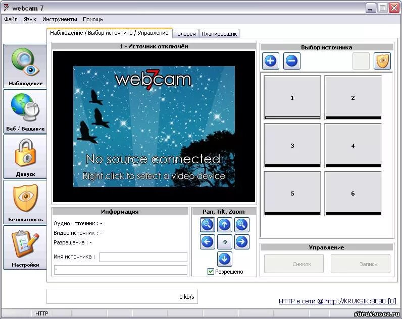Click the 1 - Источник отключён header
This screenshot has width=402, height=319.
(154, 46)
